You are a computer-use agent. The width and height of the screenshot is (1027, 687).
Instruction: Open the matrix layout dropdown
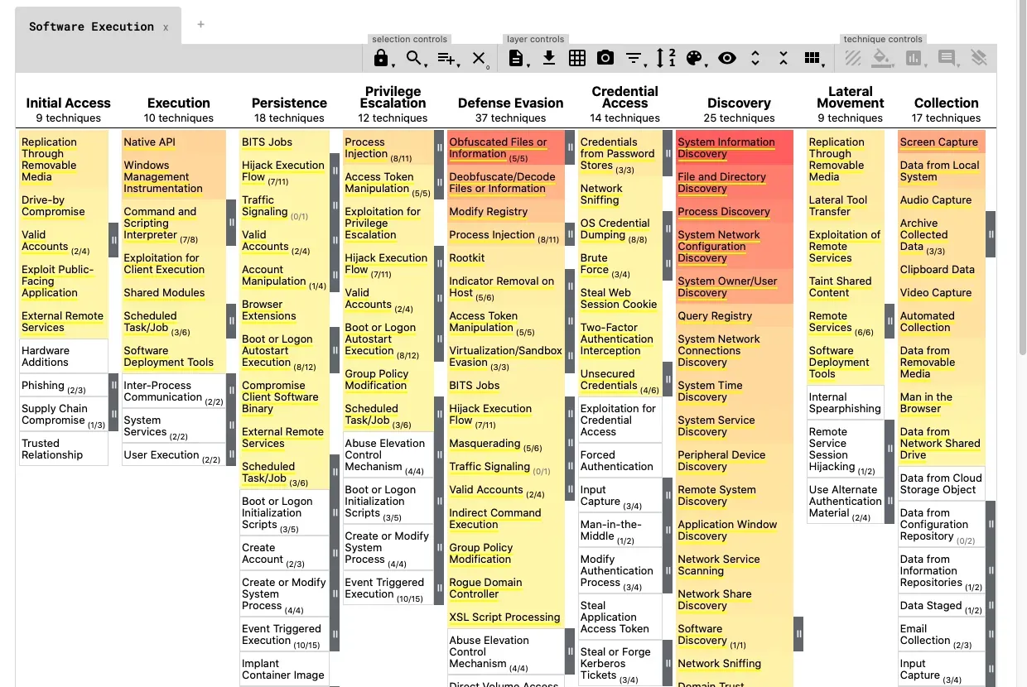click(x=812, y=58)
